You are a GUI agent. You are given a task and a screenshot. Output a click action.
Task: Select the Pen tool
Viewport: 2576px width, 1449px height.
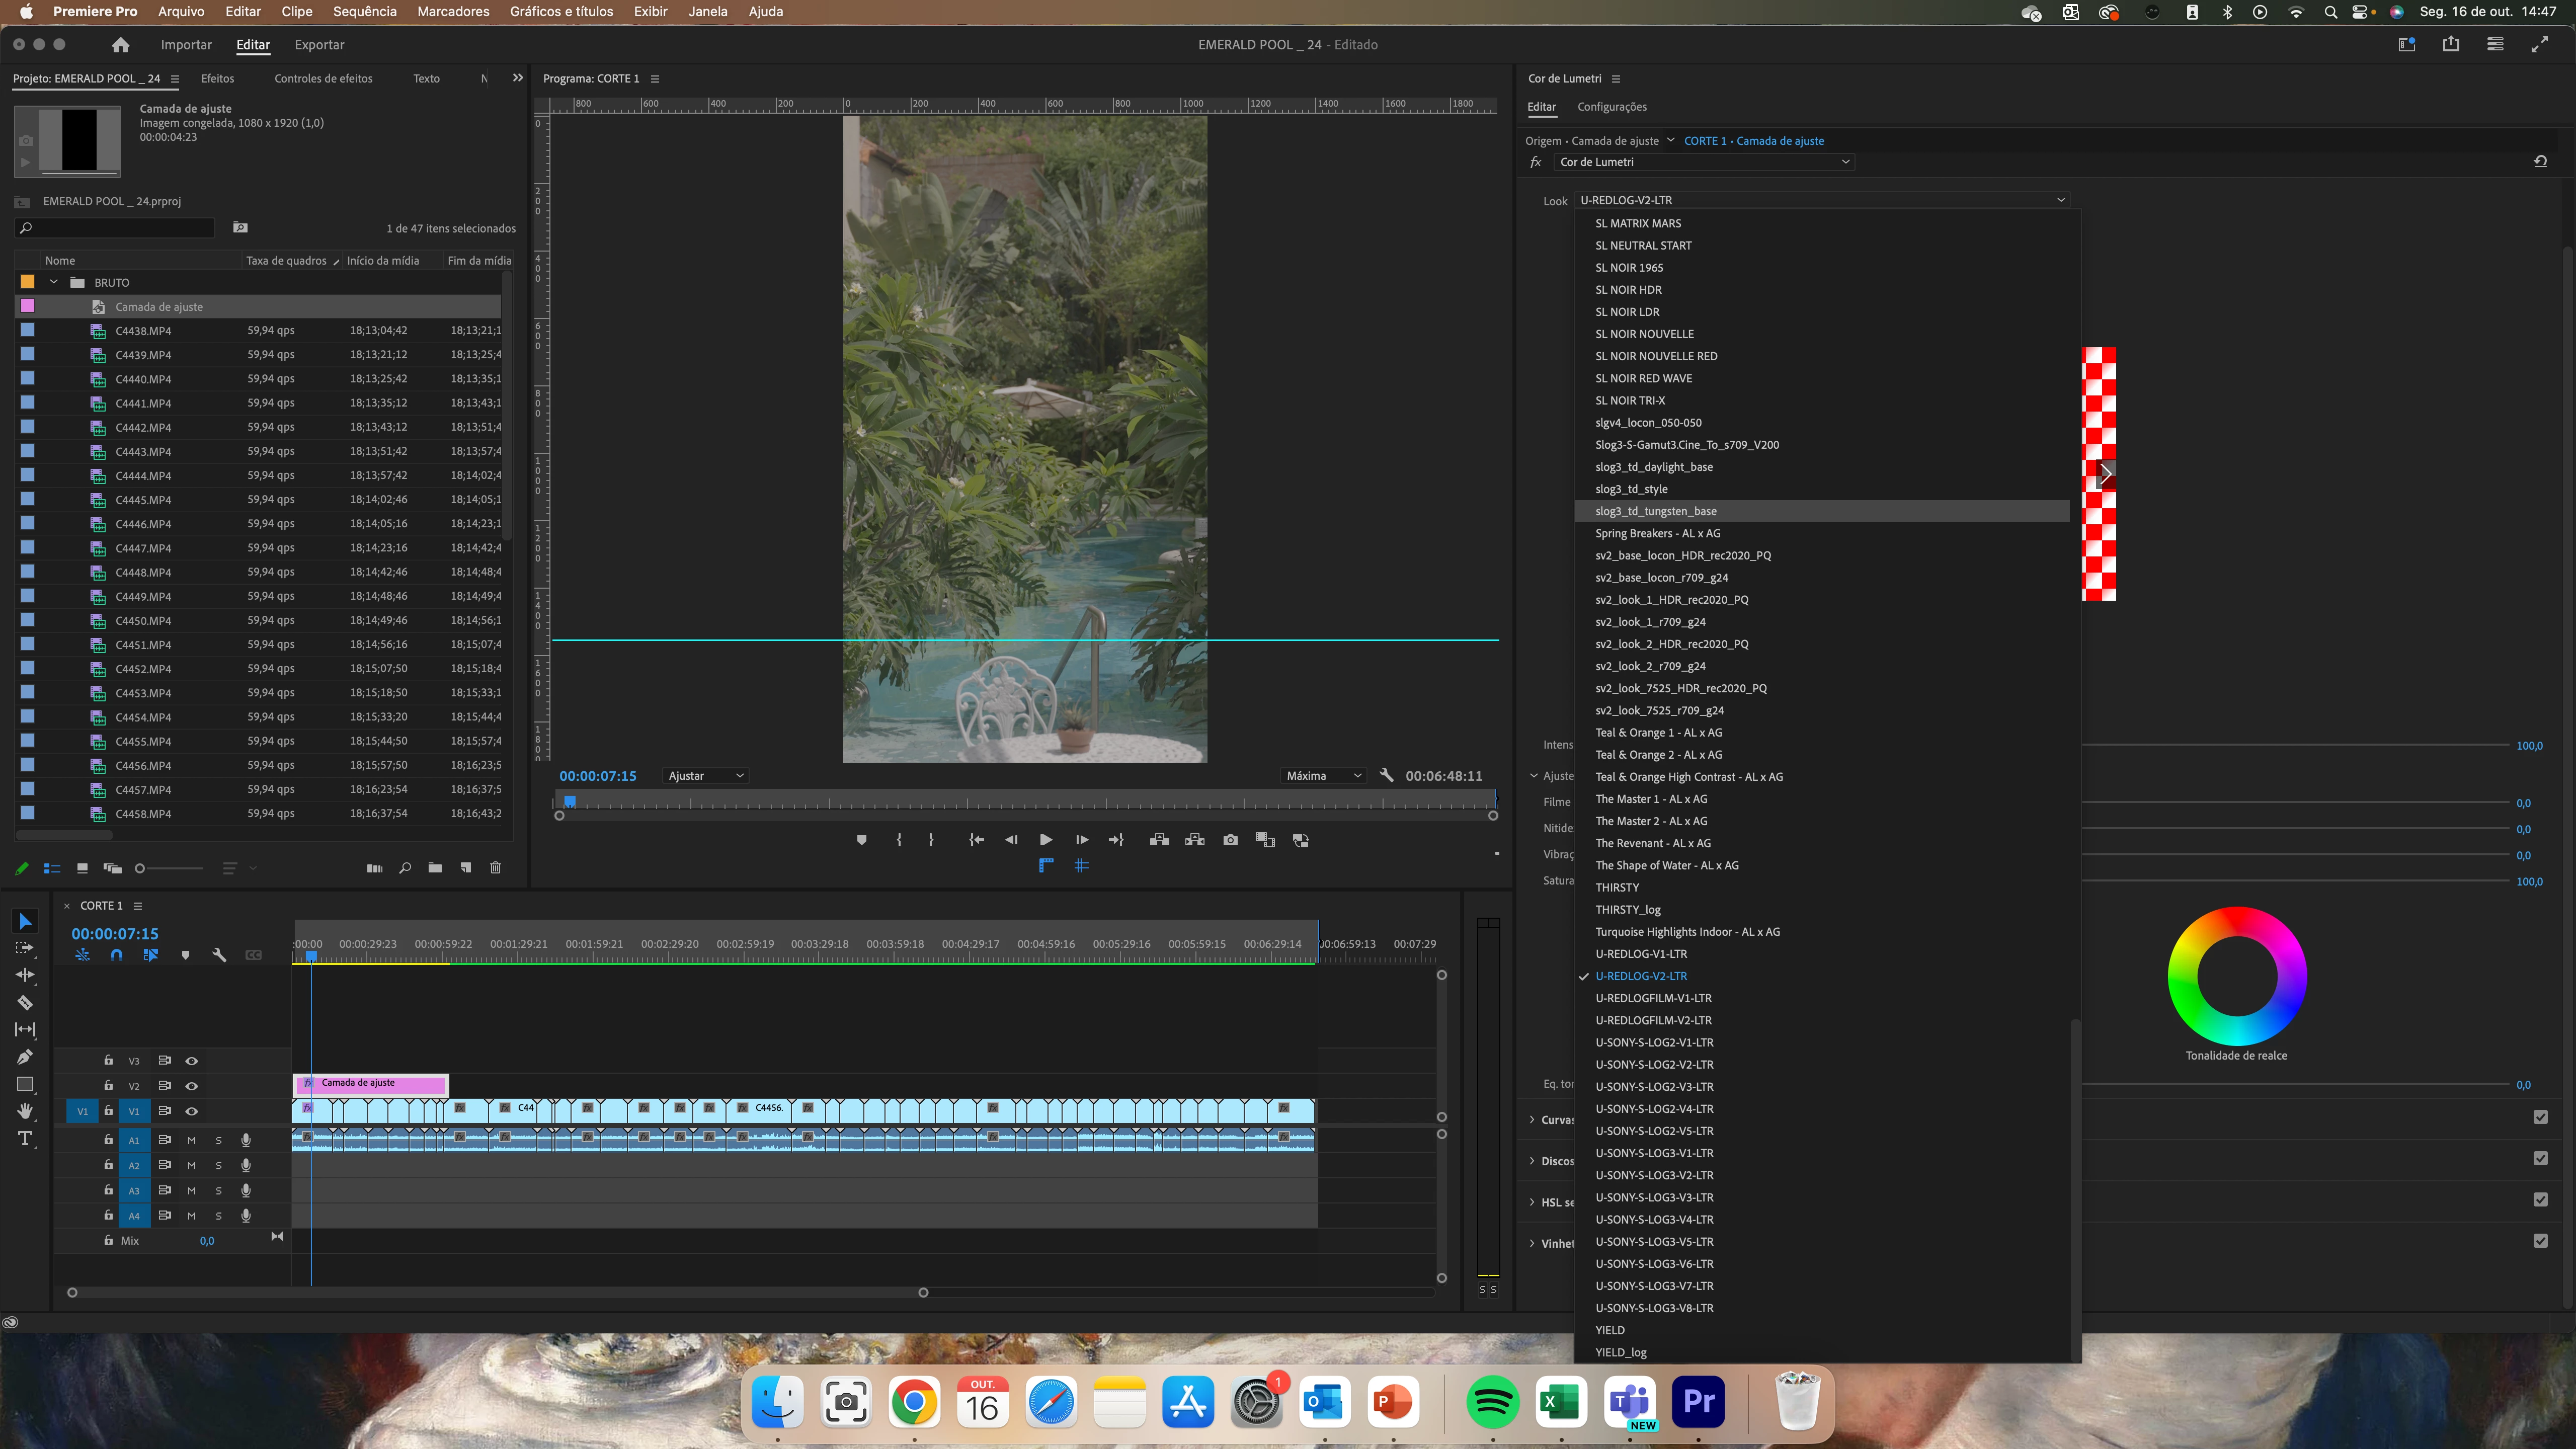[25, 1057]
